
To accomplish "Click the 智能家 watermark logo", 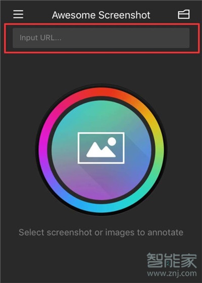I will click(x=172, y=260).
